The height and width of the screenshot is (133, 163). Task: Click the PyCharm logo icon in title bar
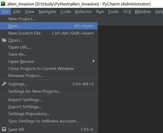(4, 4)
